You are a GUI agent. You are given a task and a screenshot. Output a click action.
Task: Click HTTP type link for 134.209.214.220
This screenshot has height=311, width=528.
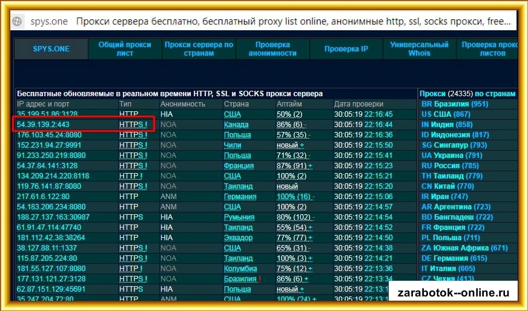(x=131, y=176)
